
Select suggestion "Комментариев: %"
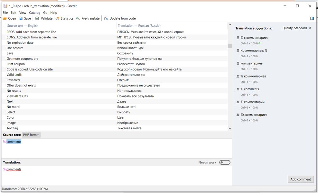point(254,51)
